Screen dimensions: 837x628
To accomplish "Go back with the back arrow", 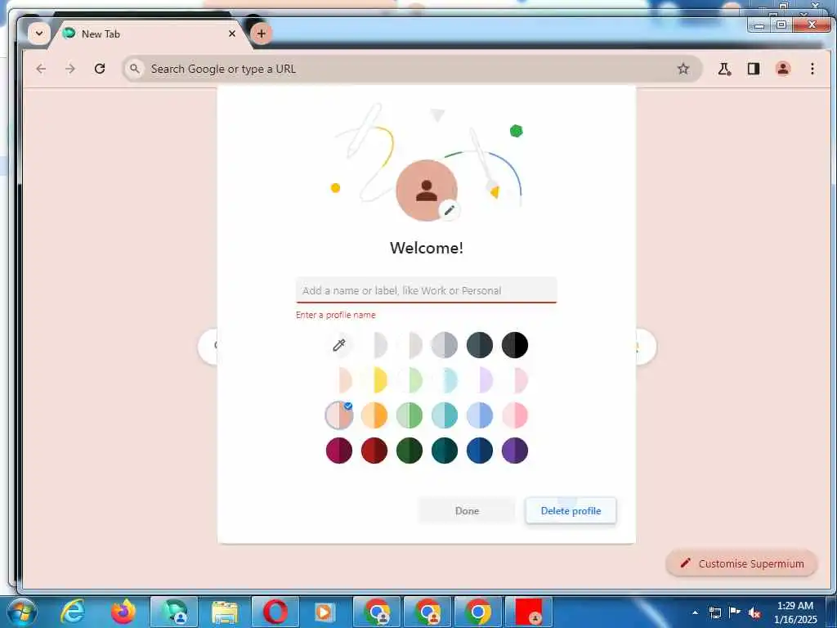I will [x=41, y=69].
